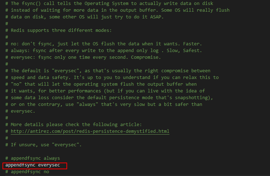Click the words 'Slow, Safest' in the always description
This screenshot has width=270, height=176.
[x=183, y=51]
